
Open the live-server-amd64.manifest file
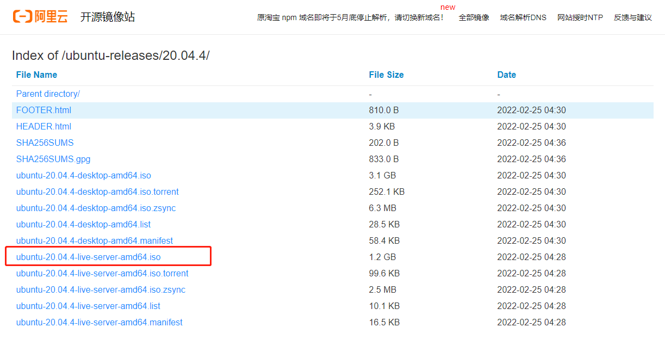point(100,322)
